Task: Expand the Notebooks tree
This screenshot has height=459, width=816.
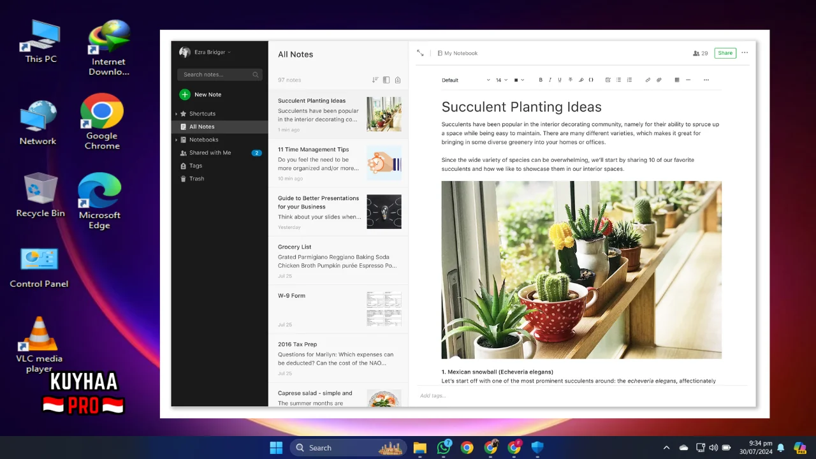Action: [177, 140]
